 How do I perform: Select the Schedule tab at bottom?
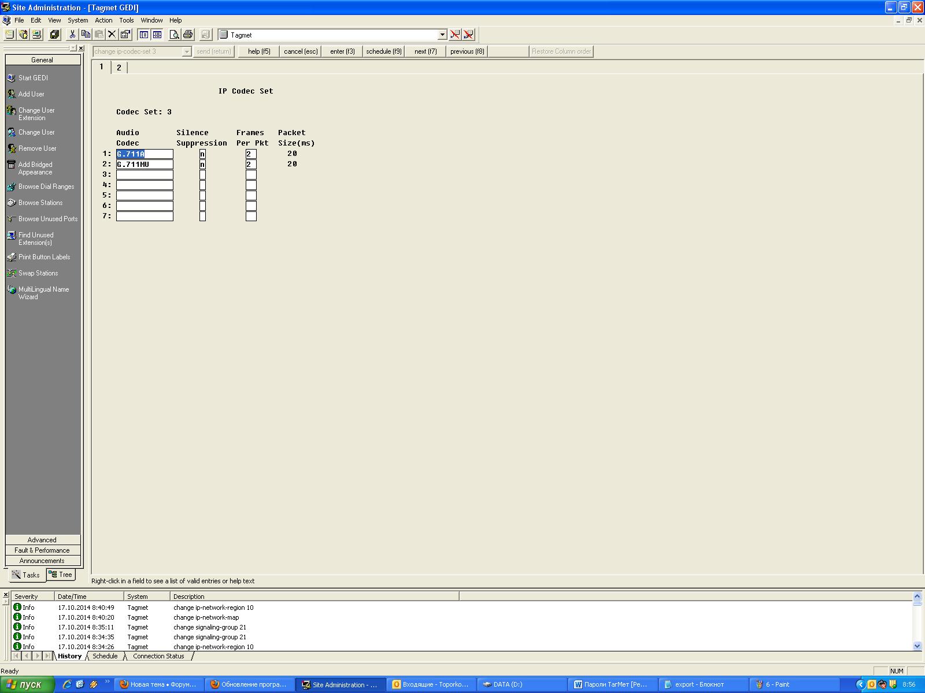point(105,656)
